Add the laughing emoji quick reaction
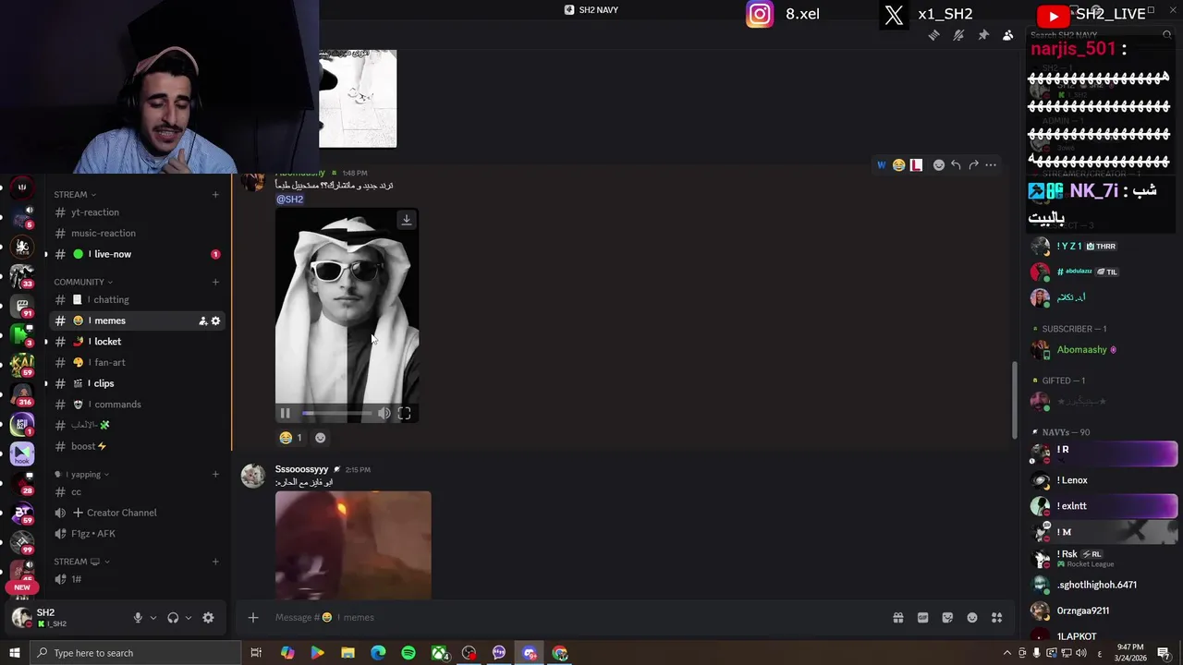1183x665 pixels. (898, 165)
